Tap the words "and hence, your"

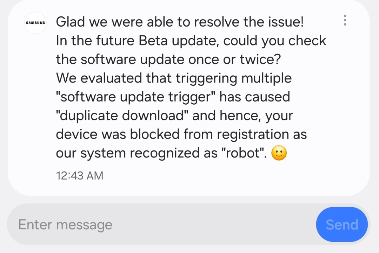[x=242, y=116]
